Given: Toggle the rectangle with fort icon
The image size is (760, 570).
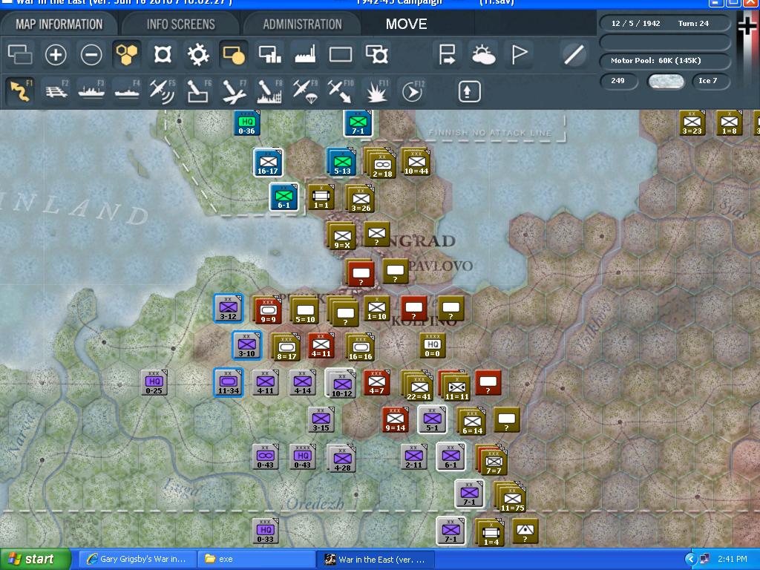Looking at the screenshot, I should 376,54.
